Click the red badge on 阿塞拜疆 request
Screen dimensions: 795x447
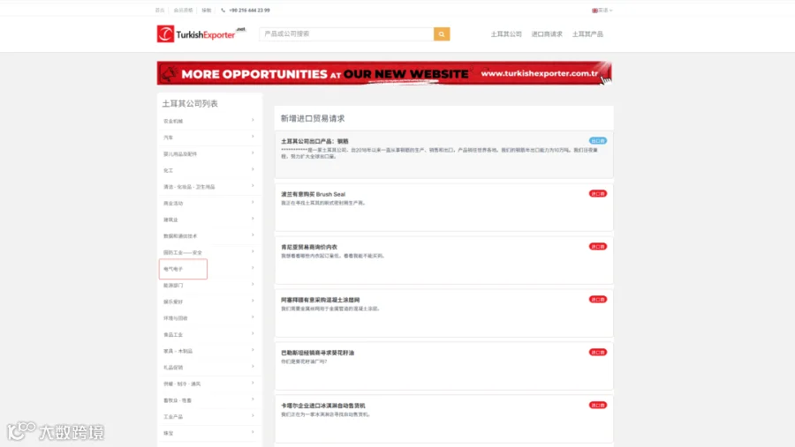598,299
